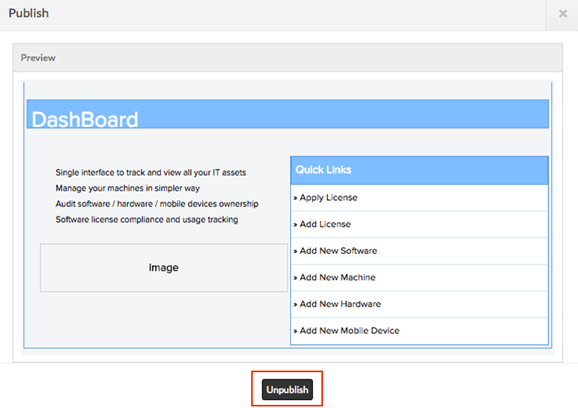Click the "Single interface to track" text line
This screenshot has height=408, width=578.
151,172
